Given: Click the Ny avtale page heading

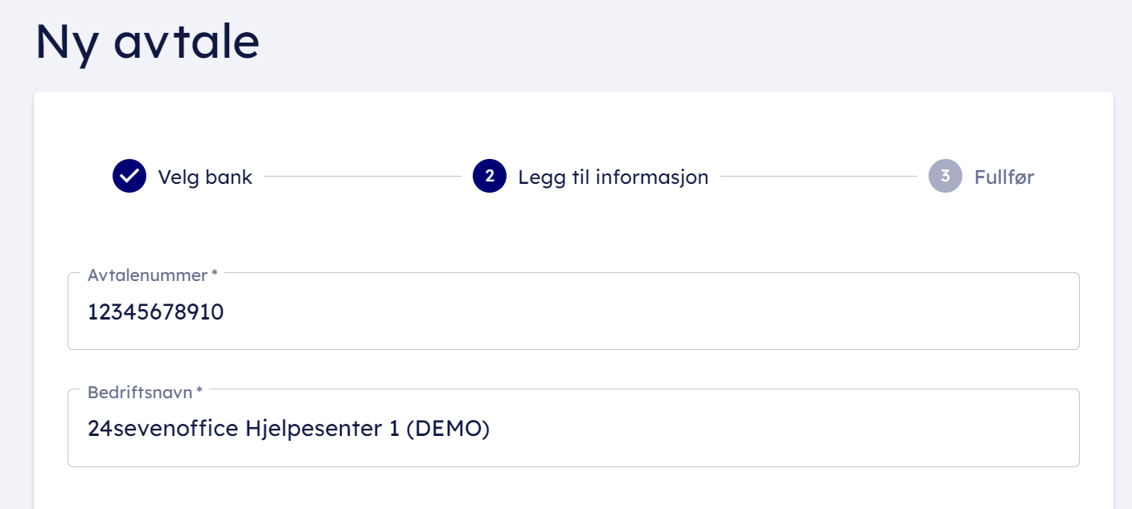Looking at the screenshot, I should [148, 42].
